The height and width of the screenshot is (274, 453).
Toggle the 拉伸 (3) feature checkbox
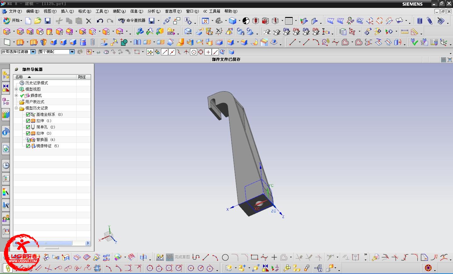pyautogui.click(x=28, y=133)
